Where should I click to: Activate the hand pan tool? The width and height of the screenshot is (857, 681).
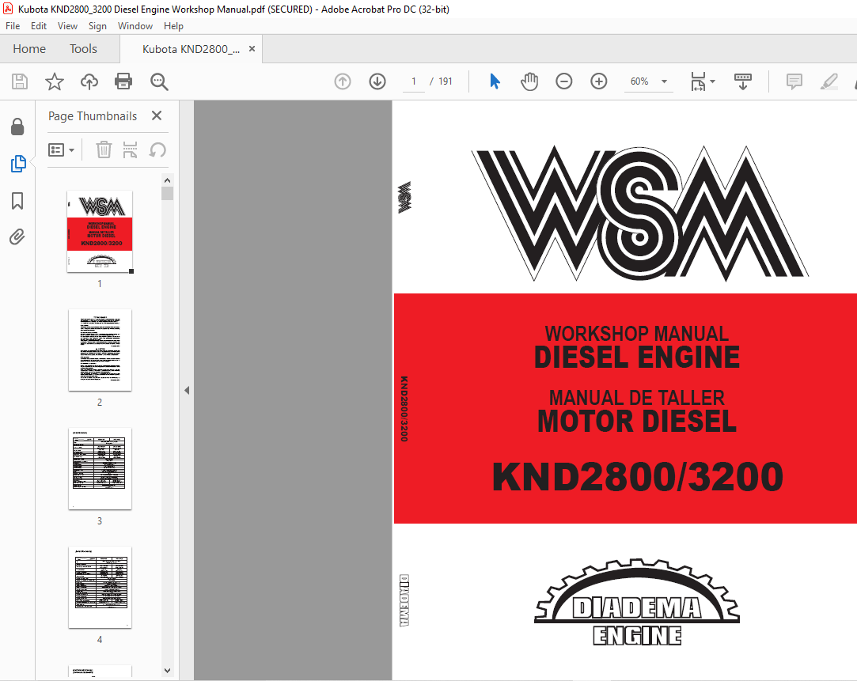(529, 81)
